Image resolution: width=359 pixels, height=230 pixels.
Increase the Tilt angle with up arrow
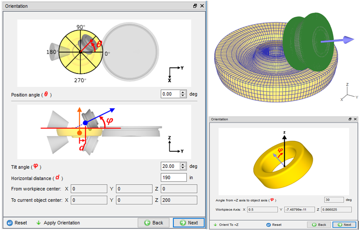pos(183,164)
